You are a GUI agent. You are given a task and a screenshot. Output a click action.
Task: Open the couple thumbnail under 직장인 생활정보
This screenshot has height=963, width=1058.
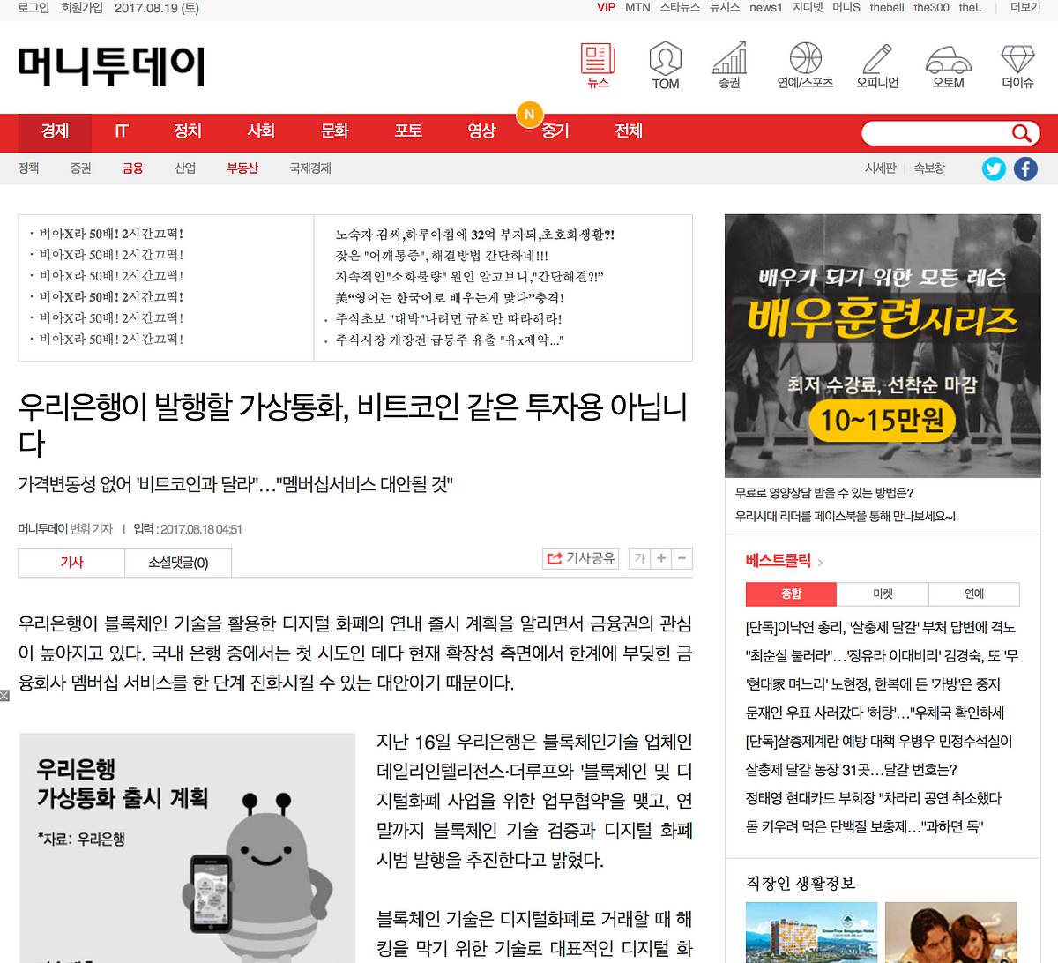(950, 932)
